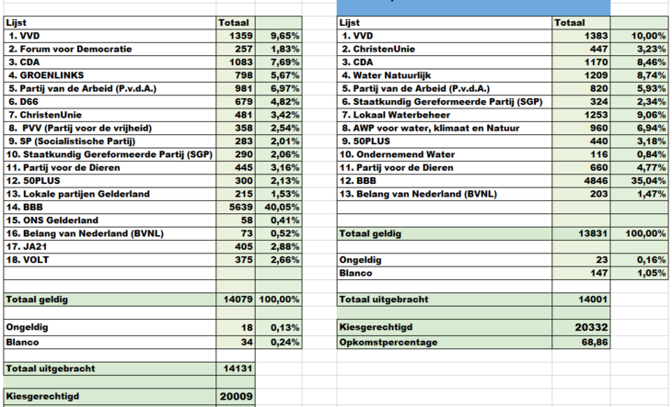The width and height of the screenshot is (672, 407).
Task: Click the percentage 40,05%
Action: 279,208
